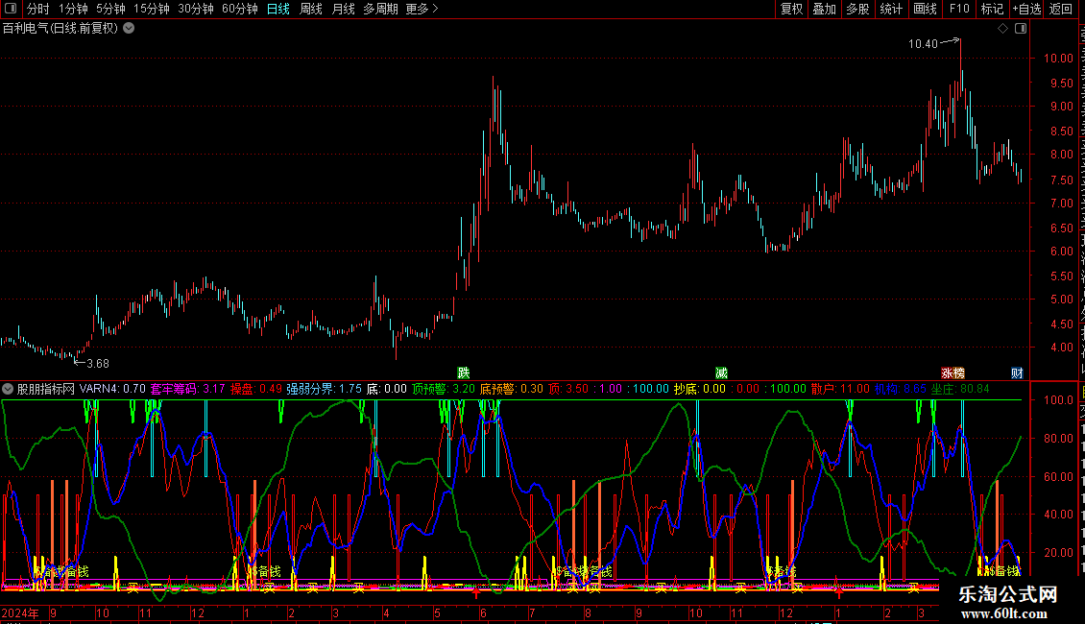Add stock via +自选 button
This screenshot has width=1085, height=624.
(x=1026, y=9)
